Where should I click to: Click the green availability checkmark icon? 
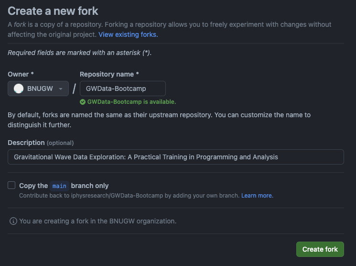83,102
